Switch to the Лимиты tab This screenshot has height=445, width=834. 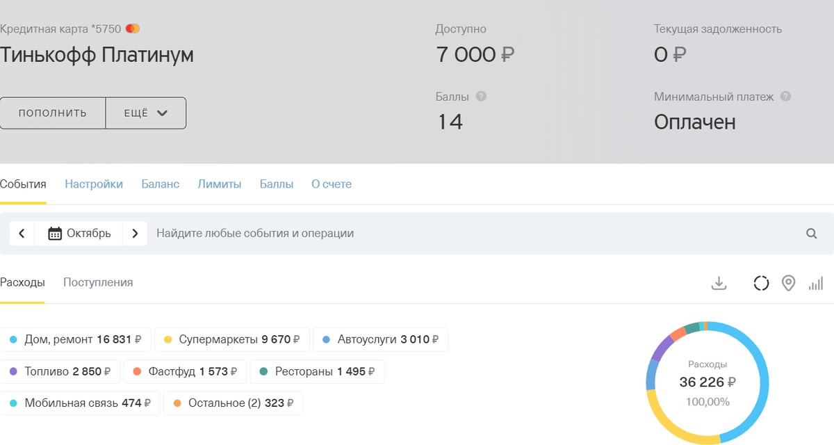[220, 184]
